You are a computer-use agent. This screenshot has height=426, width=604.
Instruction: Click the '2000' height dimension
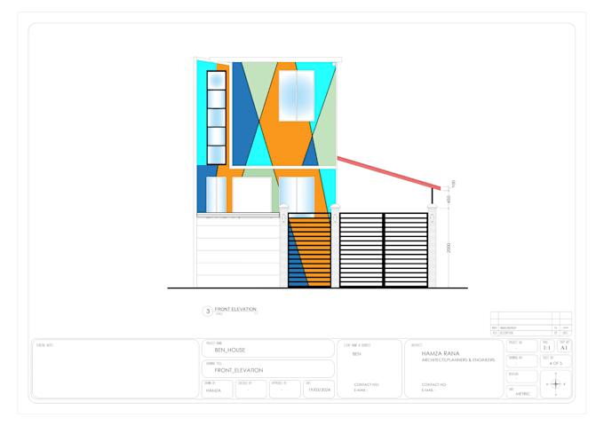[x=449, y=248]
